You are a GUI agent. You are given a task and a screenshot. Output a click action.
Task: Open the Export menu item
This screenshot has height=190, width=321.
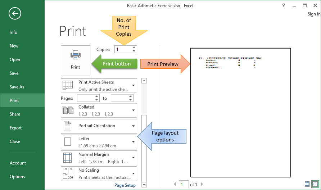pyautogui.click(x=16, y=128)
